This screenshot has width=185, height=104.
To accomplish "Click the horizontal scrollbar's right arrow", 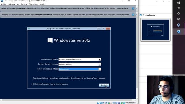I will [135, 100].
